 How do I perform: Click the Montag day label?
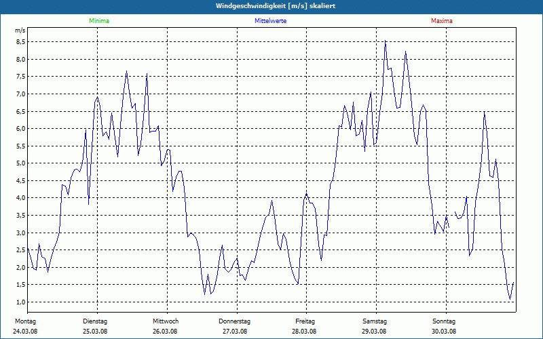click(x=25, y=321)
